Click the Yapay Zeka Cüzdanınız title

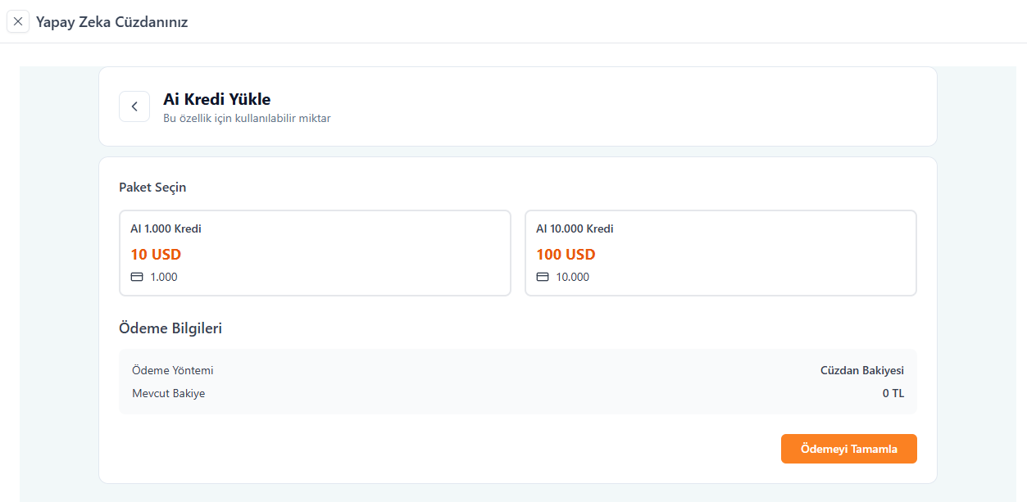pyautogui.click(x=112, y=22)
